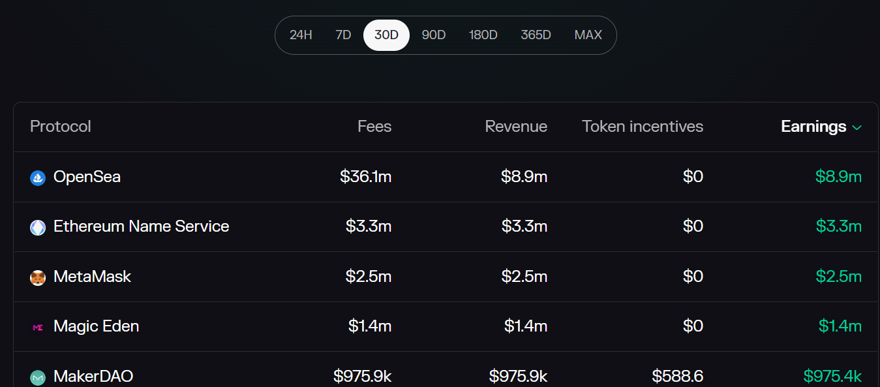Screen dimensions: 880x387
Task: Click MakerDAO earnings value $975.4k
Action: [832, 377]
